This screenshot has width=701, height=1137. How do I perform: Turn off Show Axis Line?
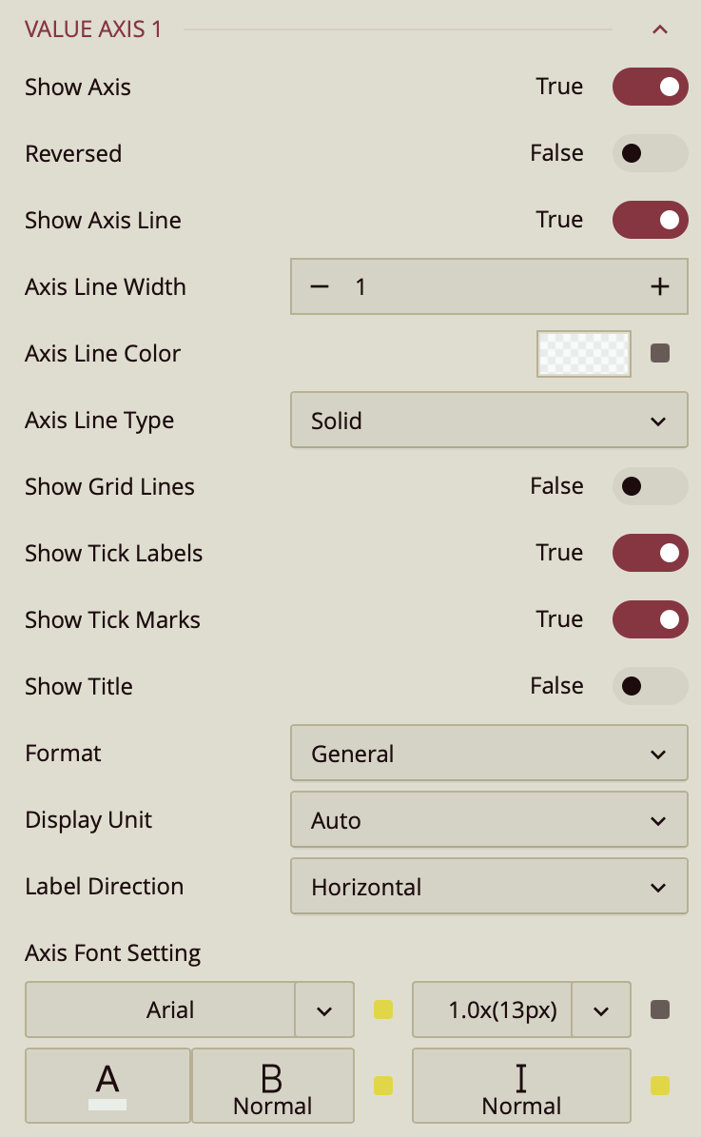(x=650, y=220)
